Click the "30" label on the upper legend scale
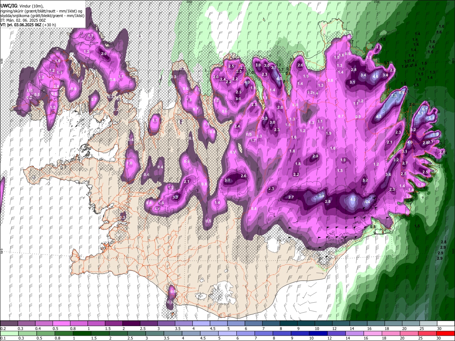Image resolution: width=455 pixels, height=341 pixels. point(439,329)
